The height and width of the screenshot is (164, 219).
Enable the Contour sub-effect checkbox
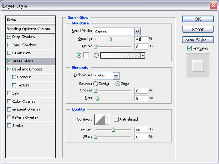14,77
